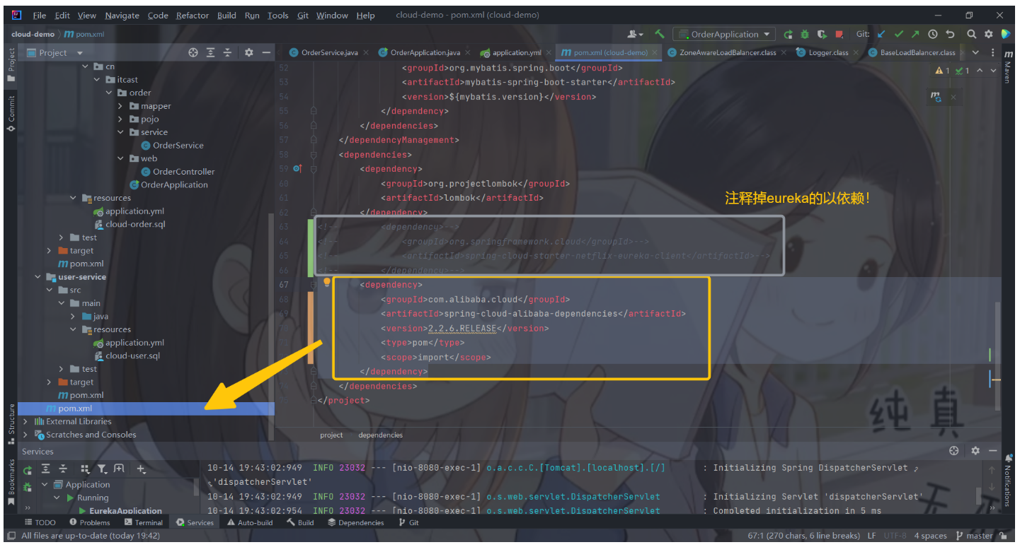Click the 'dependencies' breadcrumb below editor
1020x552 pixels.
point(381,435)
